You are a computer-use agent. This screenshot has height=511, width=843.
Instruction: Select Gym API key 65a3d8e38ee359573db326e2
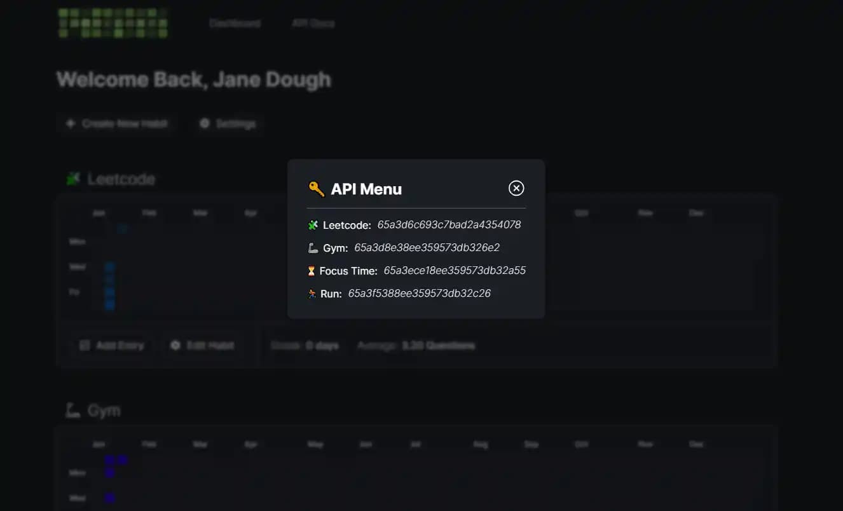pyautogui.click(x=427, y=248)
